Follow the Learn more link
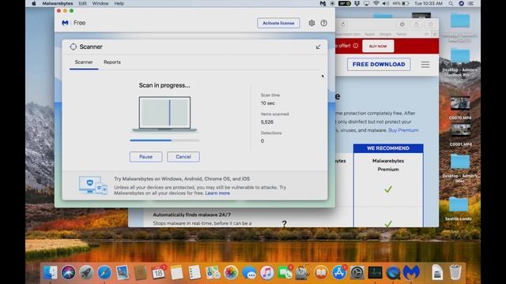506x284 pixels. [x=217, y=193]
